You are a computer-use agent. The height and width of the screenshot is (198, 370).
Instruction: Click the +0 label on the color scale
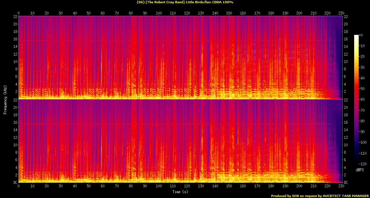click(x=361, y=35)
